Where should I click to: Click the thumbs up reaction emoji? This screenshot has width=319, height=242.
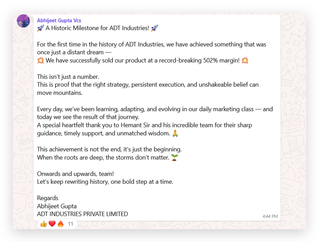coord(44,224)
